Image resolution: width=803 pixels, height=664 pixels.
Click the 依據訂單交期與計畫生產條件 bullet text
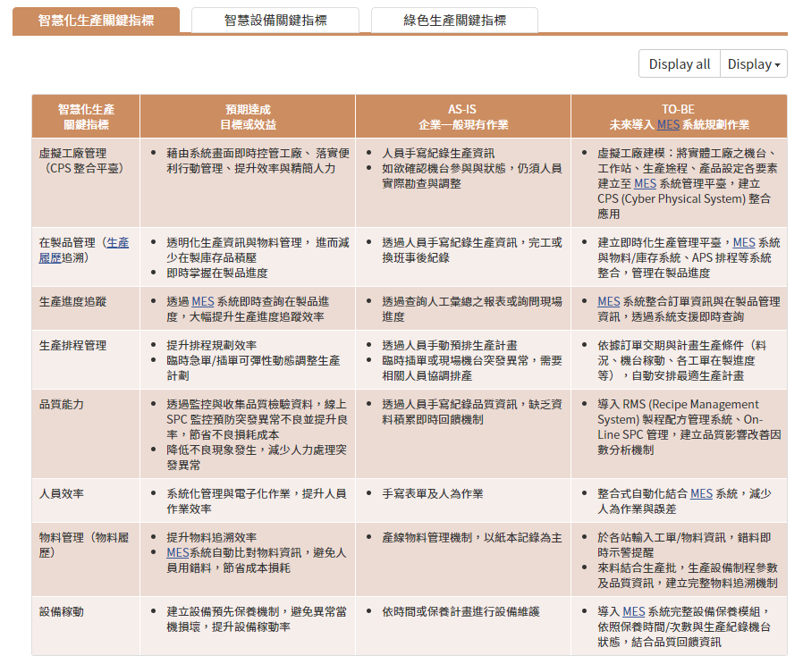(681, 360)
